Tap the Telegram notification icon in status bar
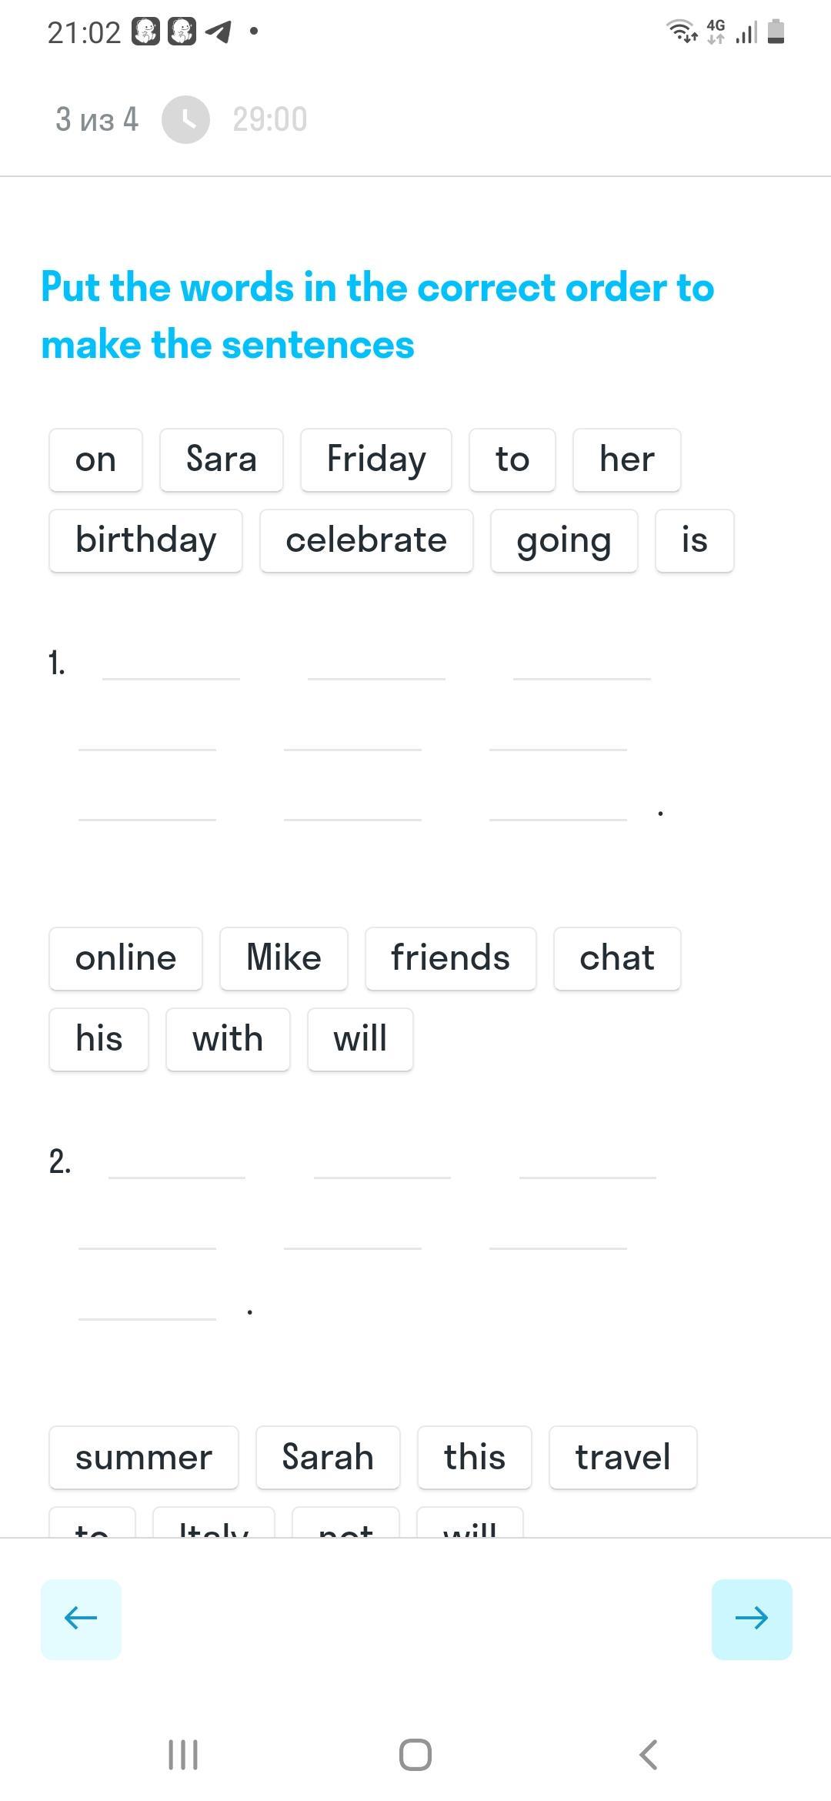 (x=219, y=32)
